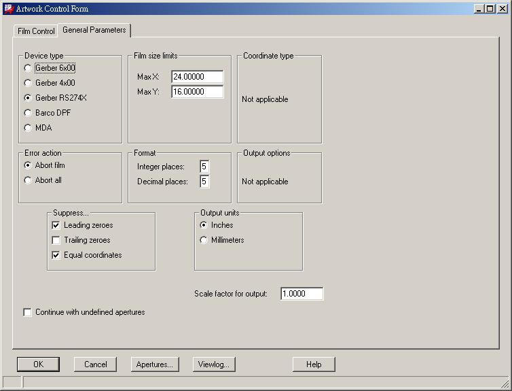Open the Viewlog window

point(214,364)
